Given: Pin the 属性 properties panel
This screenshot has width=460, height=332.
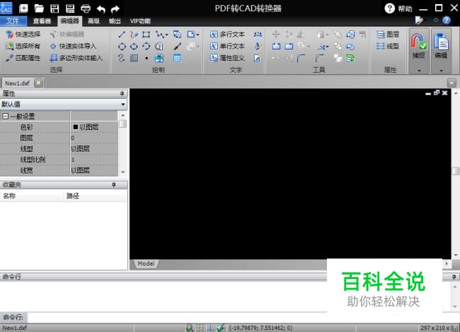Looking at the screenshot, I should pyautogui.click(x=122, y=94).
